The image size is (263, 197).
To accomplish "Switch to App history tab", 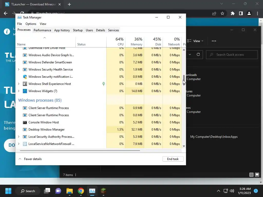I will click(62, 30).
